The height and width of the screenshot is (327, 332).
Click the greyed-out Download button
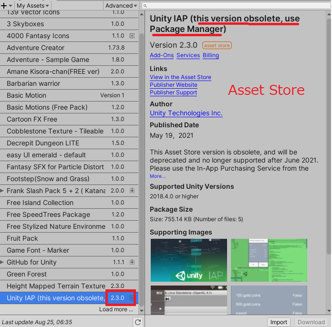(311, 322)
